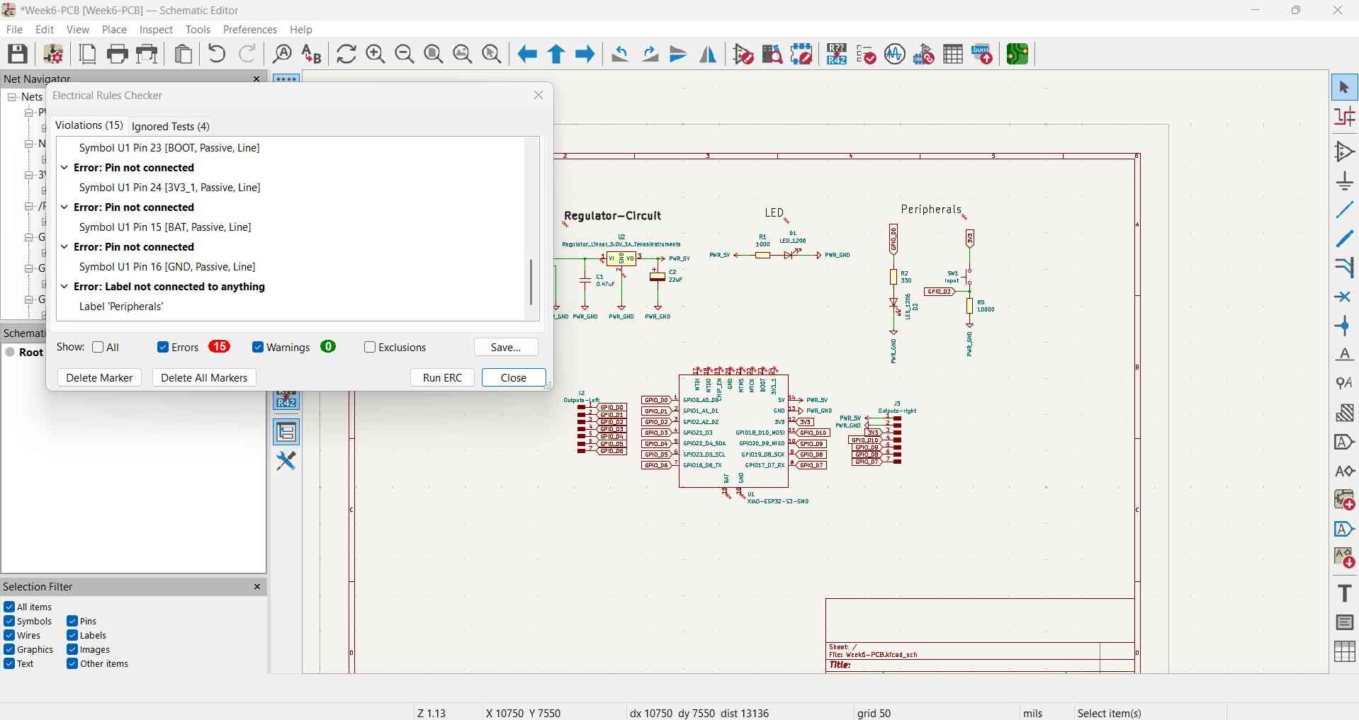The height and width of the screenshot is (720, 1359).
Task: Toggle the Exclusions checkbox
Action: (x=370, y=347)
